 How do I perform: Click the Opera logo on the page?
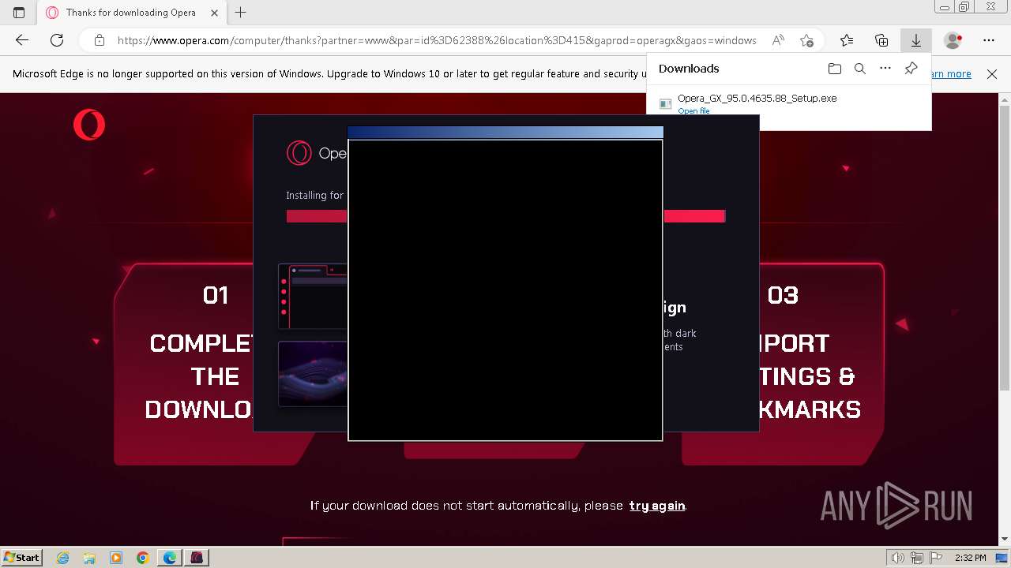[89, 125]
